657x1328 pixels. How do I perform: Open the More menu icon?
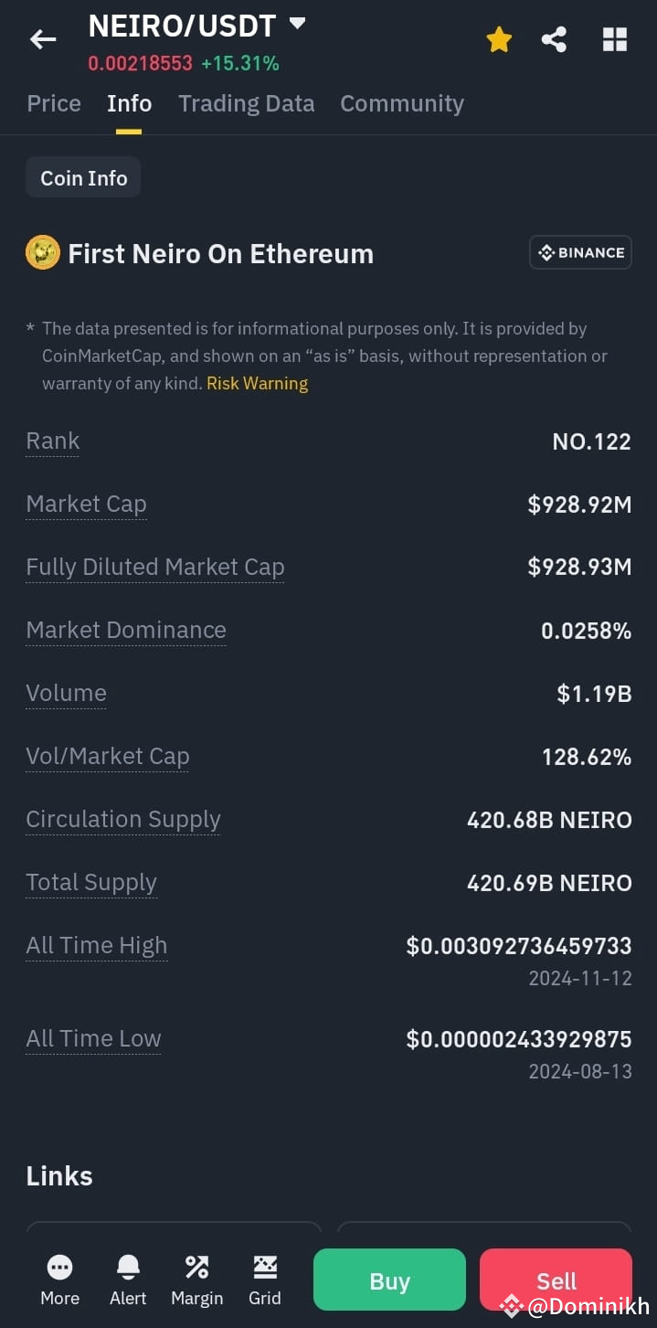[60, 1280]
